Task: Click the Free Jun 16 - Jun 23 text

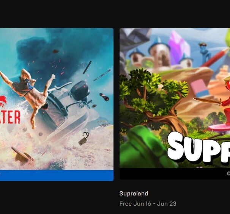Action: click(148, 204)
